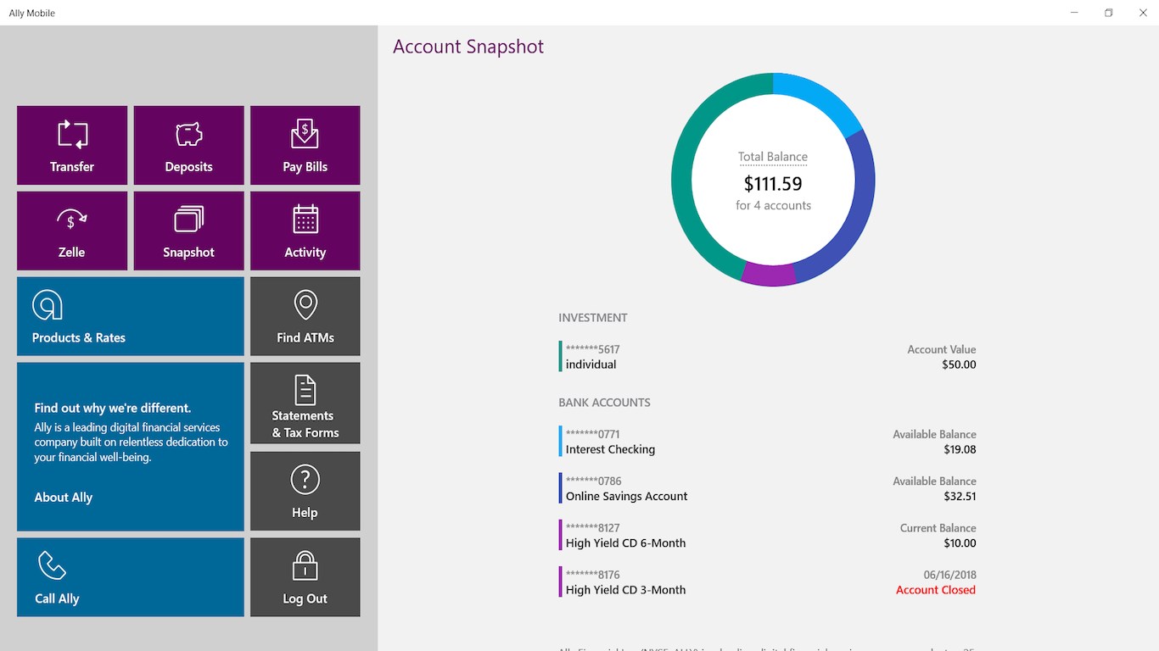Select the Snapshot stacked cards icon

click(x=188, y=220)
